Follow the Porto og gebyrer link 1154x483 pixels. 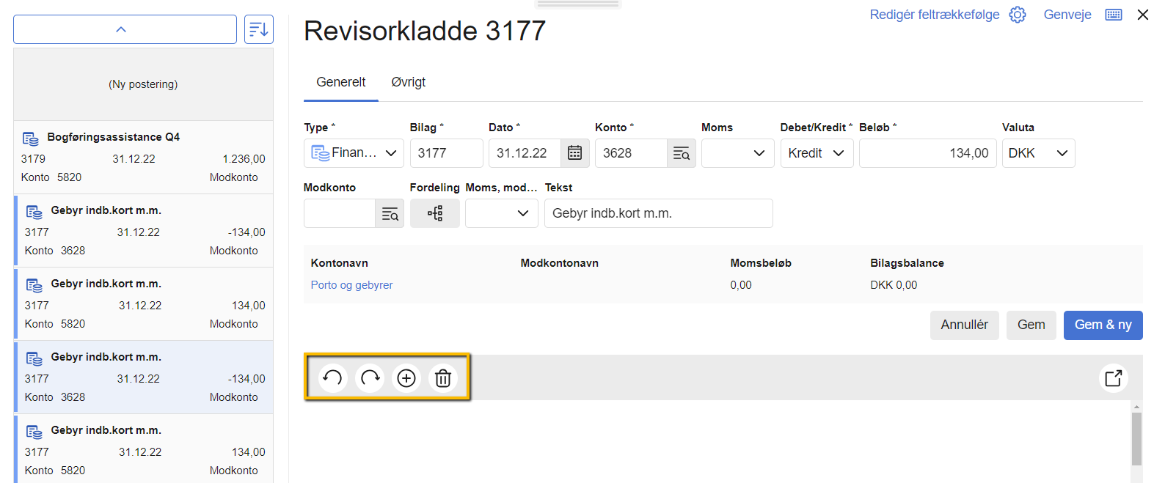click(x=351, y=285)
